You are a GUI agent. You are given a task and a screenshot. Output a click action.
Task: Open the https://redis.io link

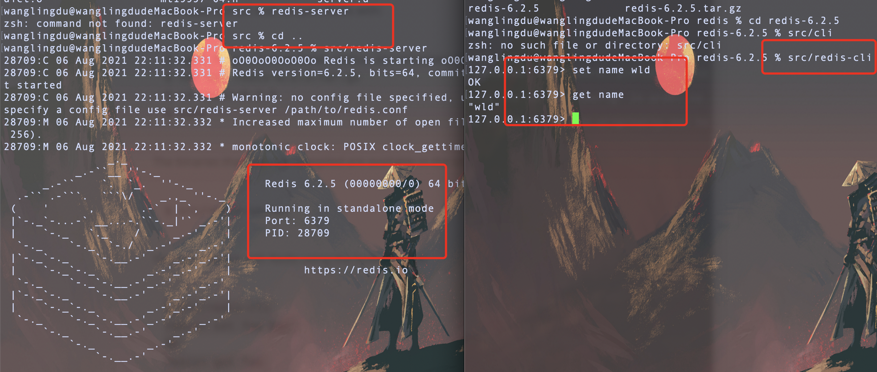[x=356, y=270]
